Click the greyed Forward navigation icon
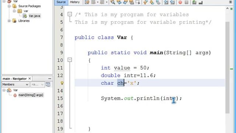The width and height of the screenshot is (236, 133). pos(102,2)
